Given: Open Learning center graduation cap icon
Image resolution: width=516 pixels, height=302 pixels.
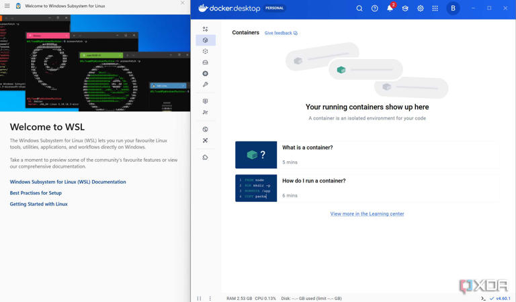Looking at the screenshot, I should point(405,8).
